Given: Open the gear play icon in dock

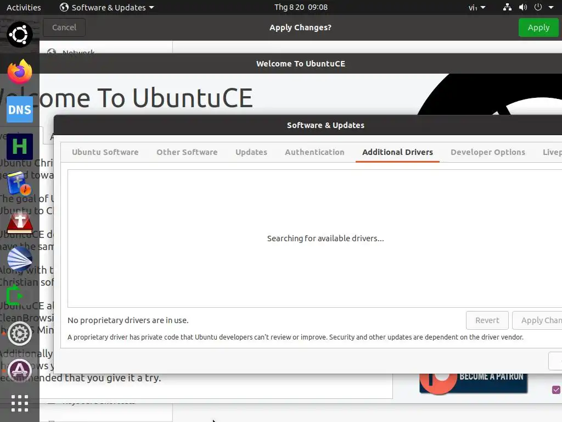Looking at the screenshot, I should (x=20, y=334).
